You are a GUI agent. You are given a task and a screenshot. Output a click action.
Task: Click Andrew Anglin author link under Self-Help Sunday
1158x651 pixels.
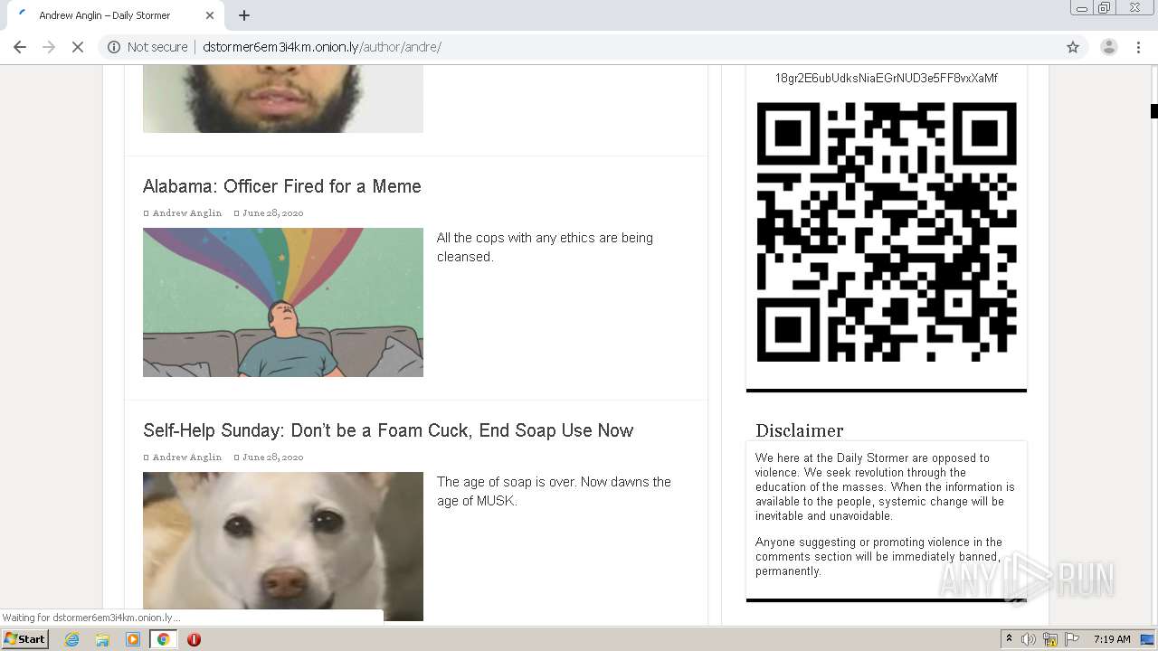(186, 458)
